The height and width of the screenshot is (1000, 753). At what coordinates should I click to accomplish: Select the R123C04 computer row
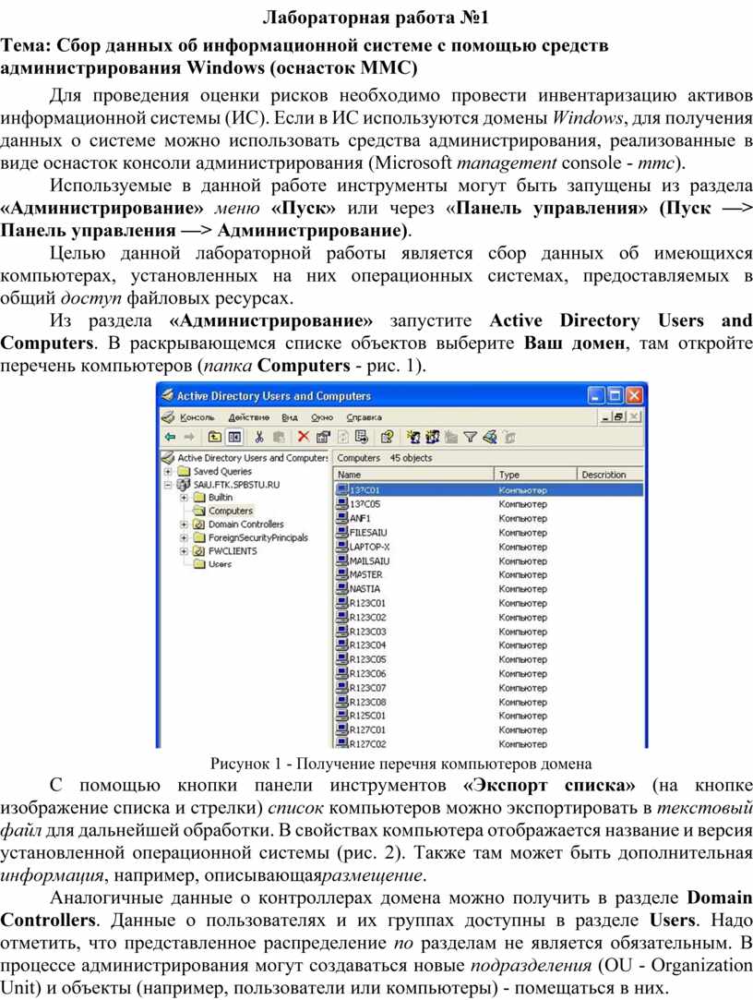(488, 645)
